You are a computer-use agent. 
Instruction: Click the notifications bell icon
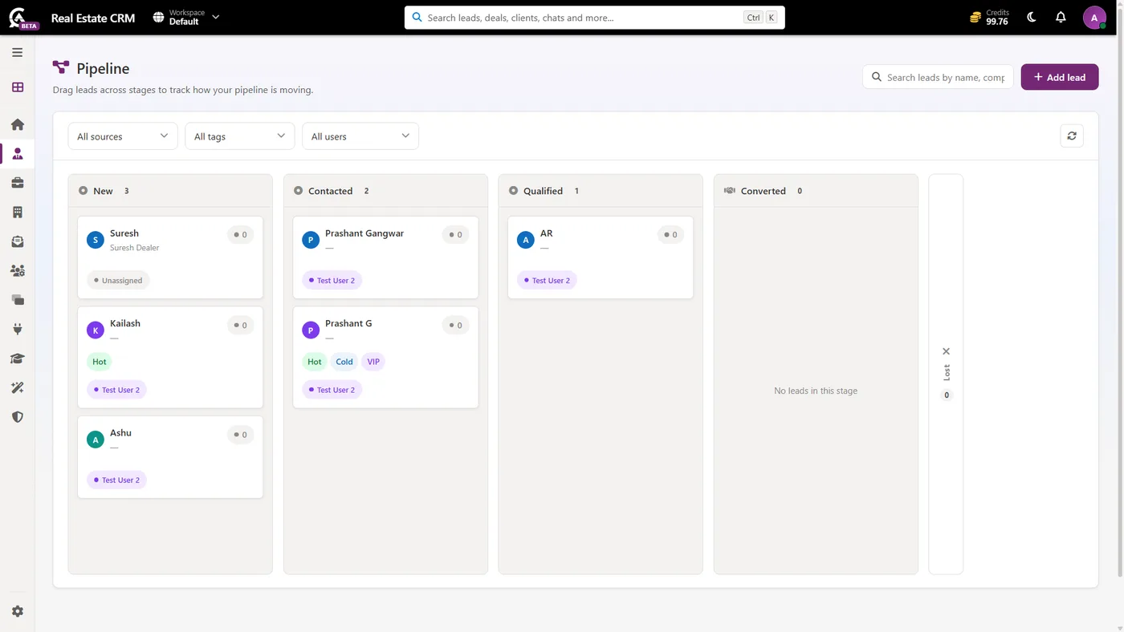point(1061,18)
